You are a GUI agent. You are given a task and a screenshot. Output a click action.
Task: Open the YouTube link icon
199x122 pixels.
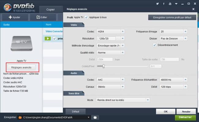coord(170,4)
